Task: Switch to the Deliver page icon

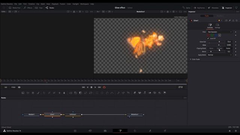Action: click(165, 131)
